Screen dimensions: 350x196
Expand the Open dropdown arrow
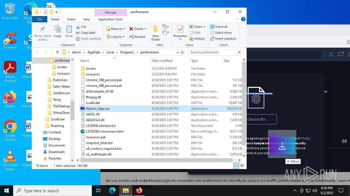[205, 27]
